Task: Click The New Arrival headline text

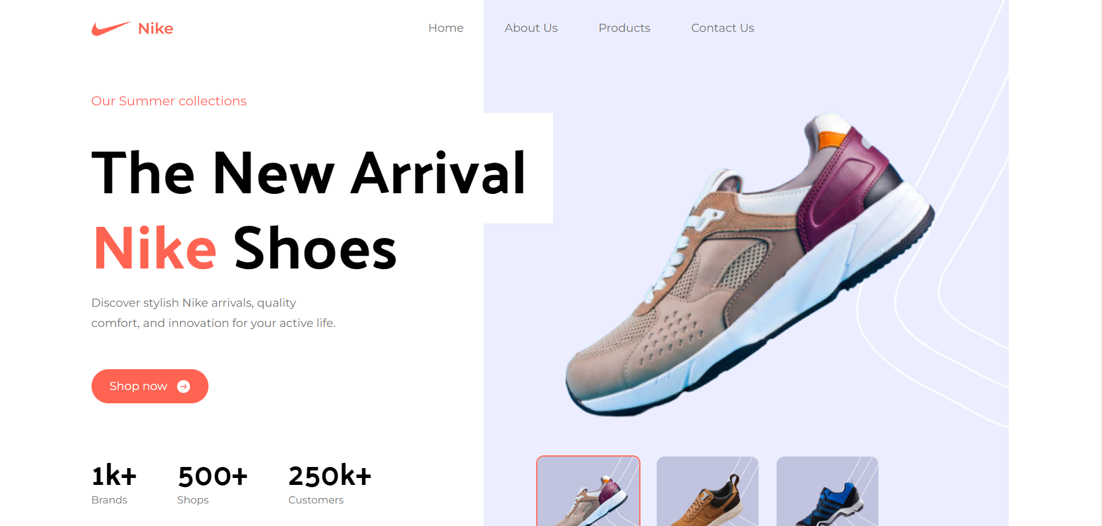Action: [x=309, y=172]
